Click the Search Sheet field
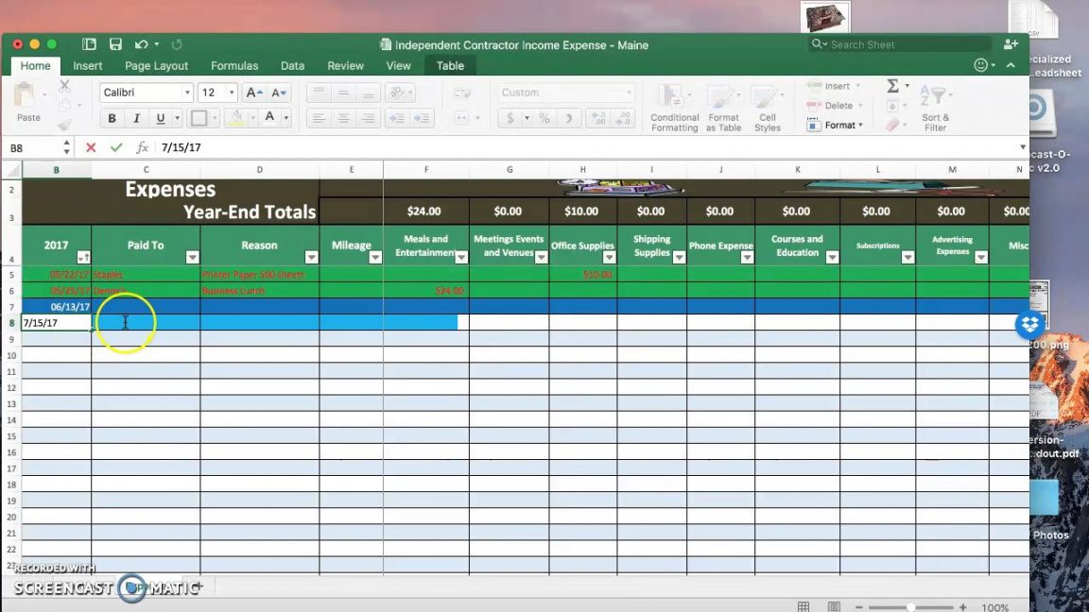The width and height of the screenshot is (1089, 612). 903,44
